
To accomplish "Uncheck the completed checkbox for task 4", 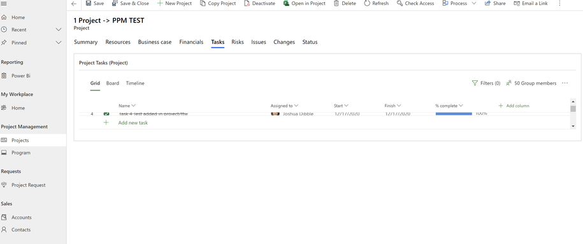I will [x=106, y=114].
